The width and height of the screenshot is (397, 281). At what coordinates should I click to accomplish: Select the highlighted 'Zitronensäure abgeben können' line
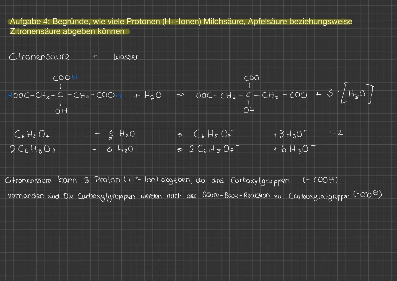[x=67, y=31]
